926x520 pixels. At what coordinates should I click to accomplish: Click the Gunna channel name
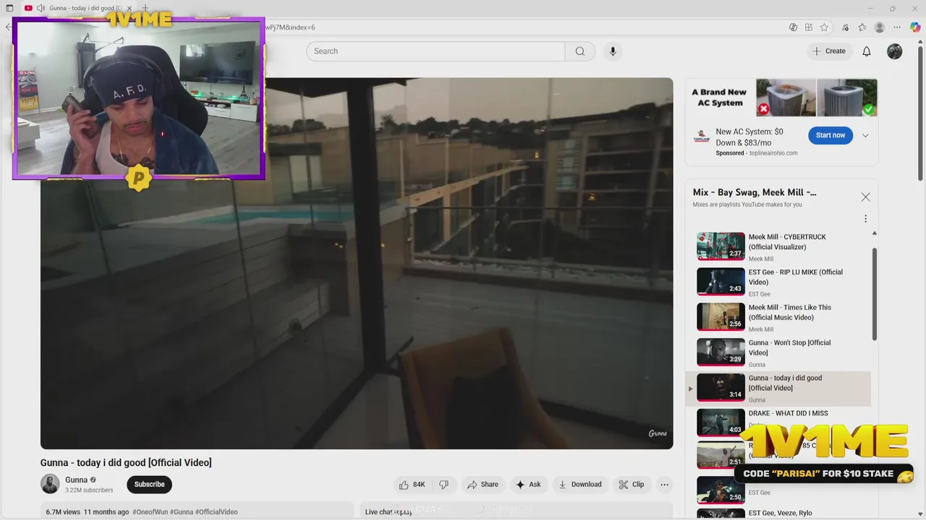76,480
